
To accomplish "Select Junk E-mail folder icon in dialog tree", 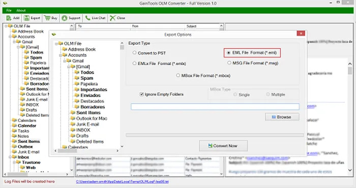I will click(x=73, y=124).
